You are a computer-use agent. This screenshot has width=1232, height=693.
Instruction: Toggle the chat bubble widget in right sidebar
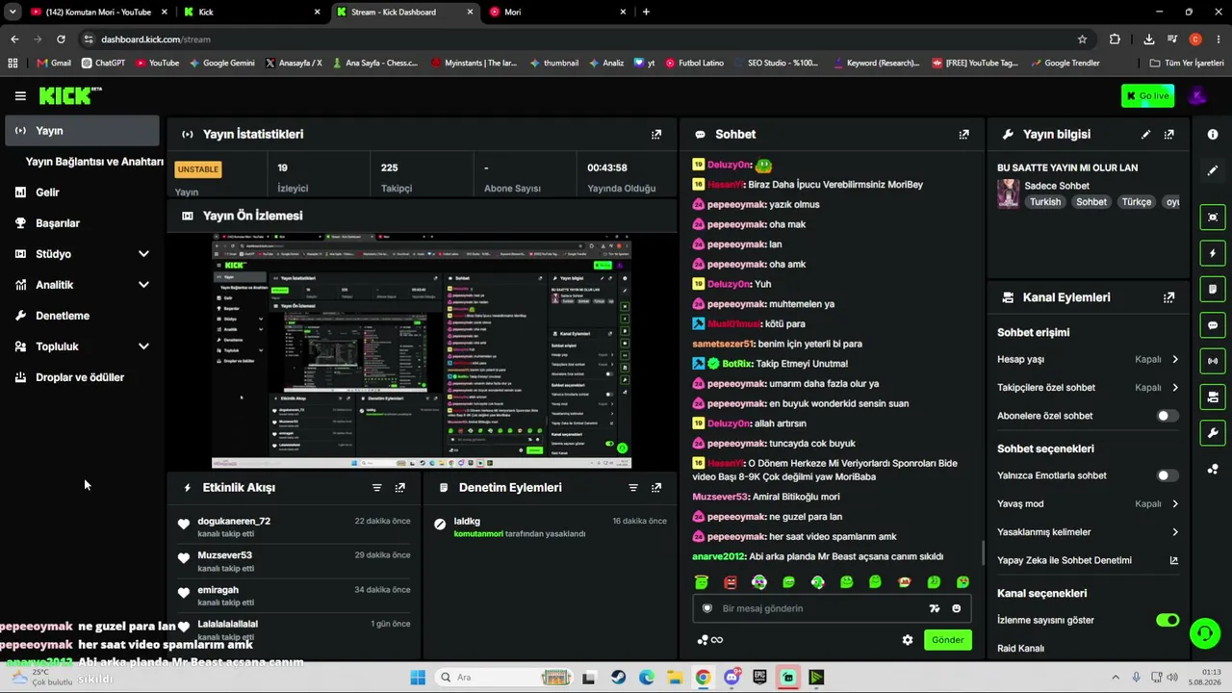1213,325
